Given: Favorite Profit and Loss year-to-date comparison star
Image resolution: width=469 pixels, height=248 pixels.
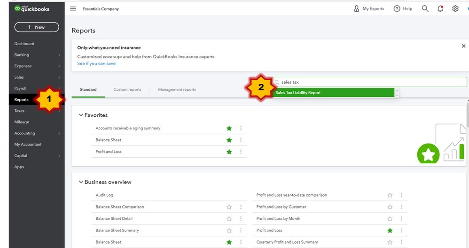Looking at the screenshot, I should [x=390, y=195].
